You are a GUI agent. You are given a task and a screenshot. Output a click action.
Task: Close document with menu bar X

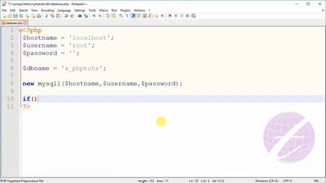323,10
